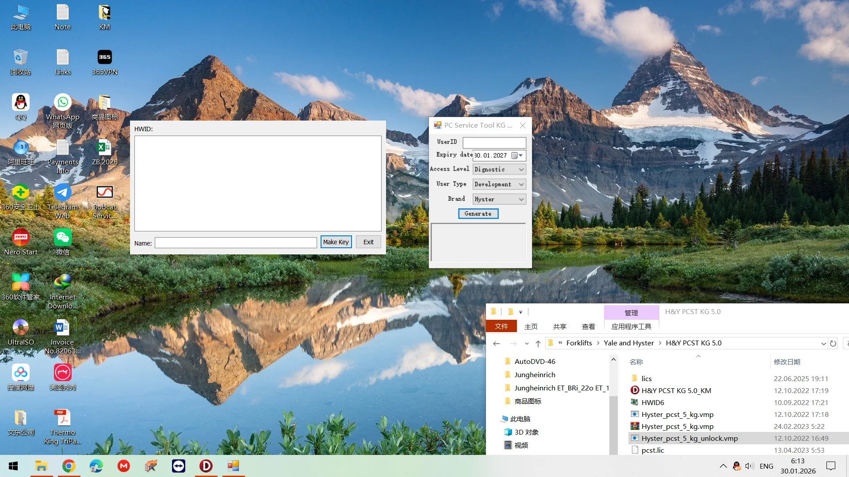Screen dimensions: 849x477
Task: Launch the 365VPN desktop icon
Action: [104, 62]
